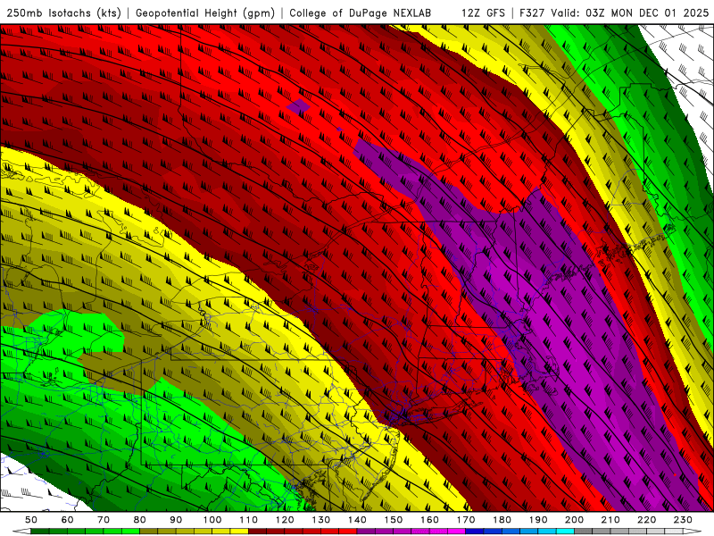714x536 pixels.
Task: Click the 230 value on the color scale
Action: [x=683, y=520]
